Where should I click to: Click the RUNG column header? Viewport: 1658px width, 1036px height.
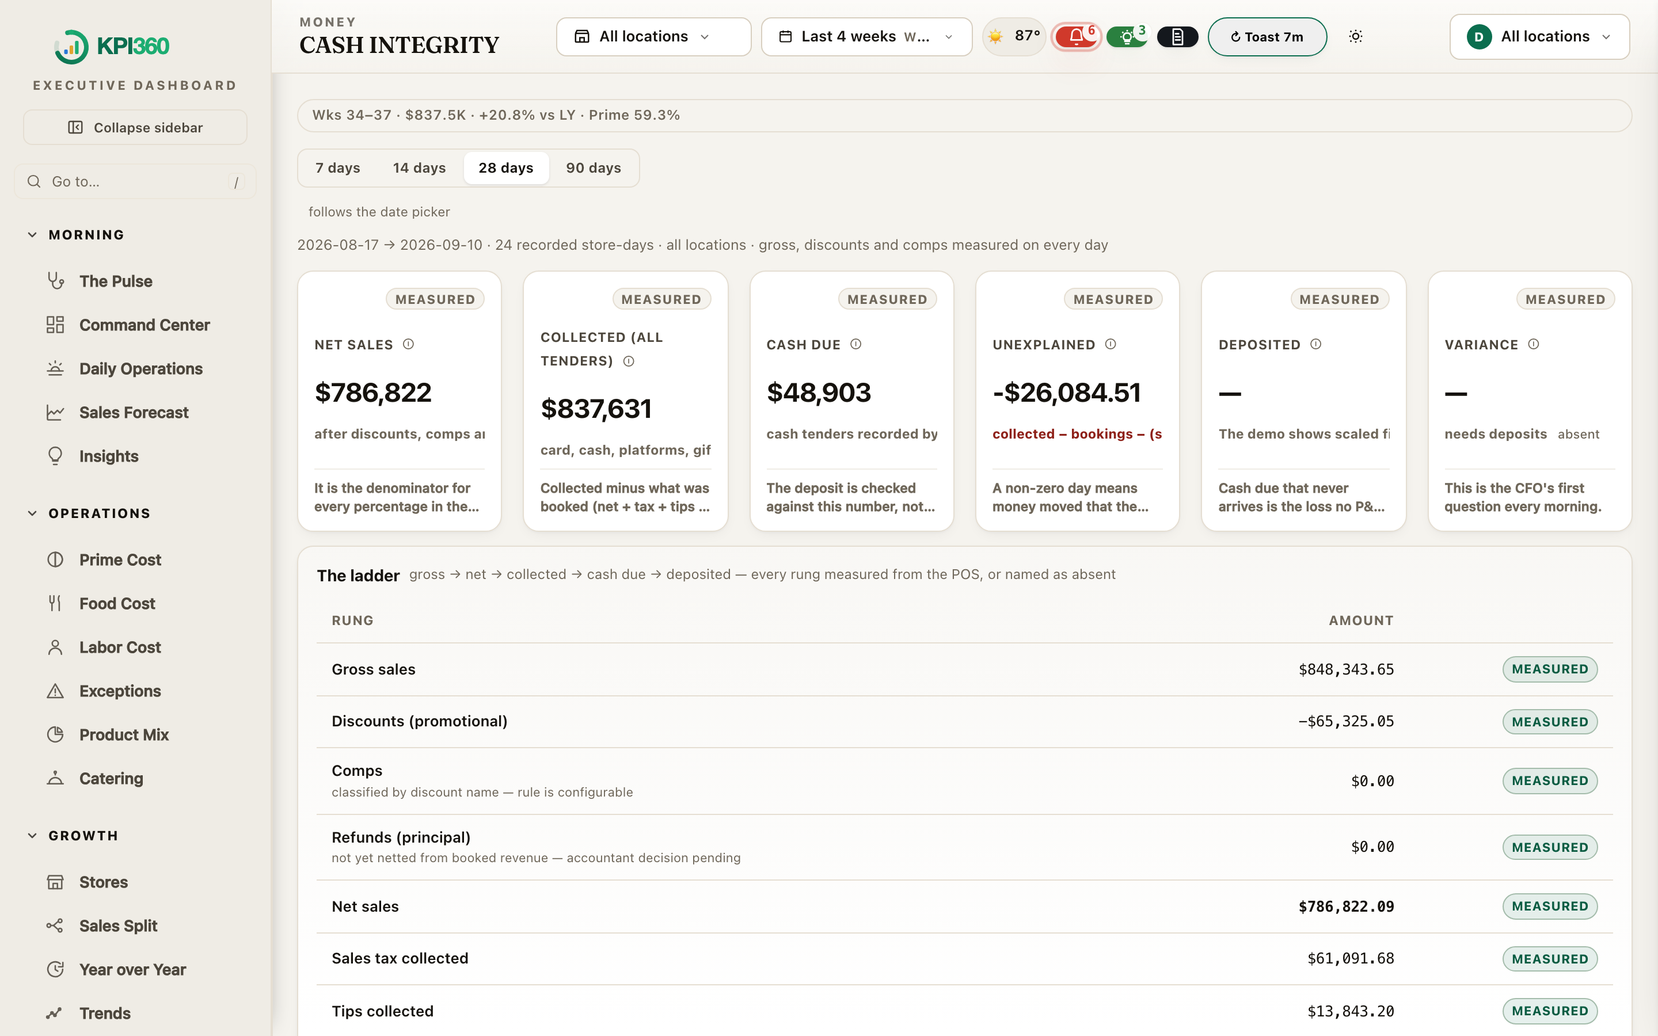[x=352, y=620]
